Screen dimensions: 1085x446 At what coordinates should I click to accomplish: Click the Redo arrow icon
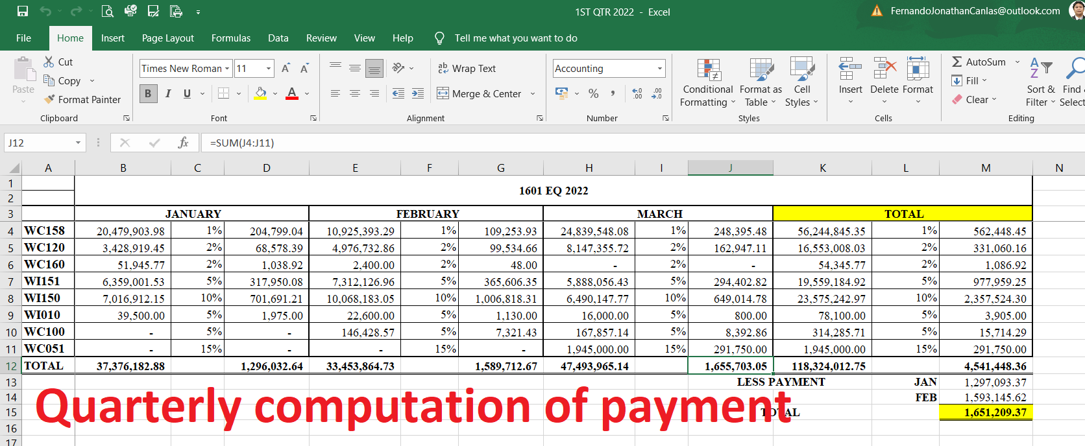[x=76, y=11]
